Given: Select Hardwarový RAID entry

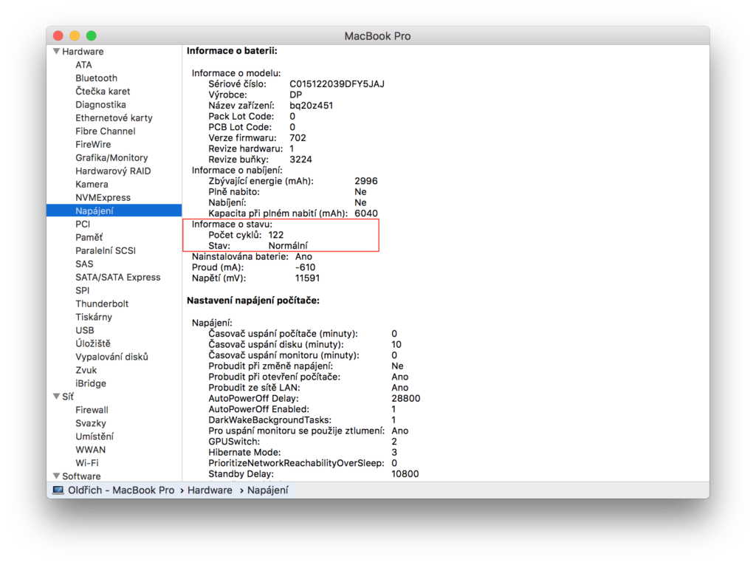Looking at the screenshot, I should (113, 171).
